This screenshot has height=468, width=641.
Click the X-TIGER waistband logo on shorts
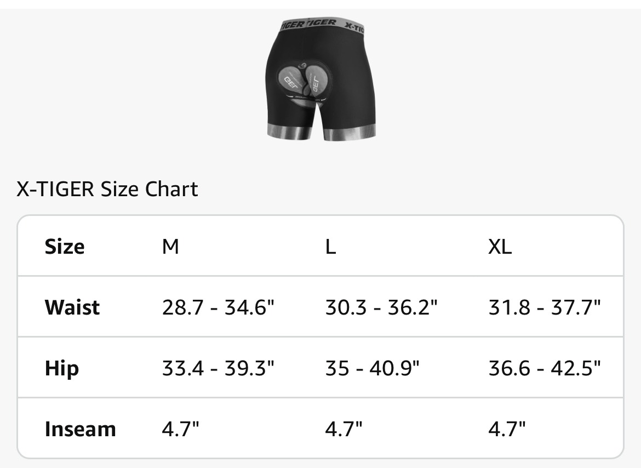322,25
